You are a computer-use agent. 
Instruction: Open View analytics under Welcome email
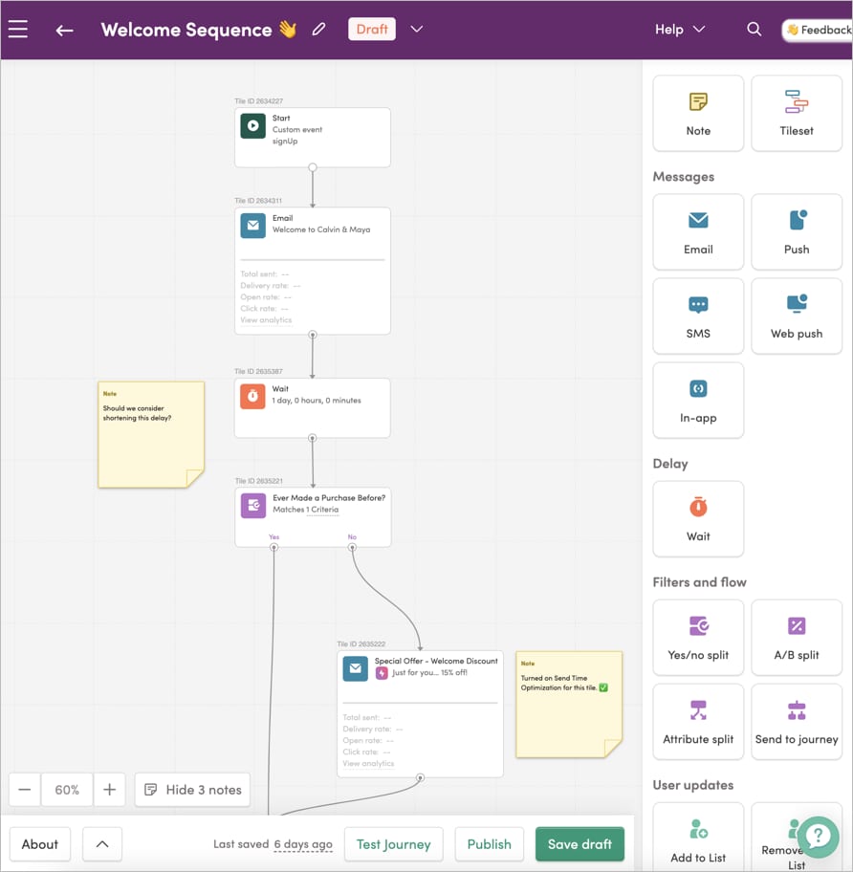click(266, 319)
